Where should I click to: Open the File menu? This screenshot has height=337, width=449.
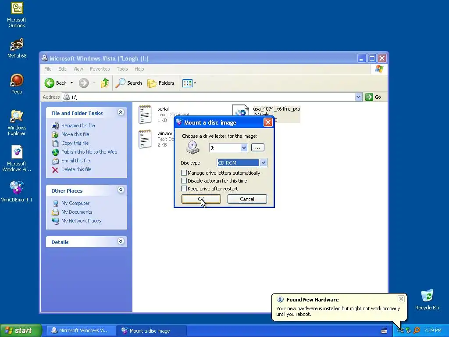point(48,69)
